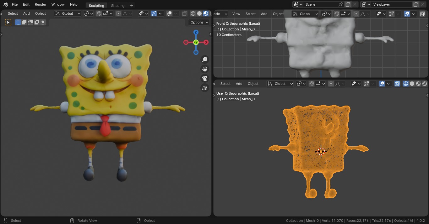429x224 pixels.
Task: Toggle overlays in top-right viewport header
Action: [407, 14]
